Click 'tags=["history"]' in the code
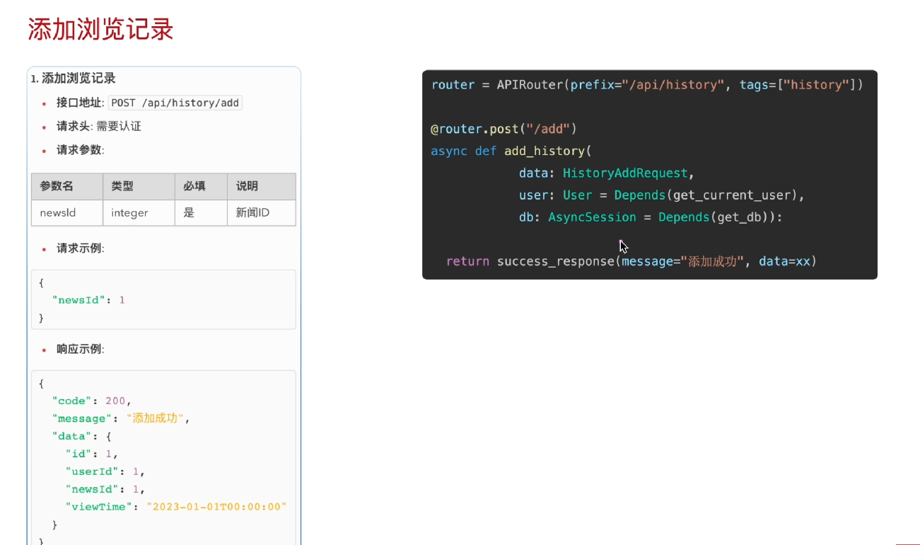The width and height of the screenshot is (920, 545). (x=798, y=85)
